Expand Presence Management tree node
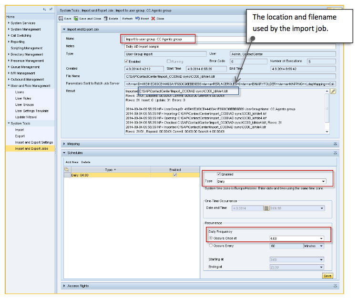Screen dimensions: 358x300 9,61
